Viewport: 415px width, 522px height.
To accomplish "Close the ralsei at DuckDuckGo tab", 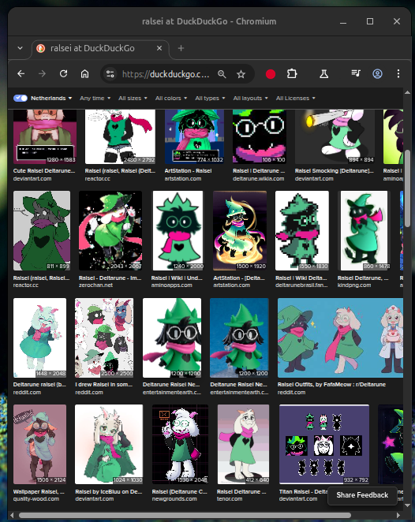I will click(159, 48).
